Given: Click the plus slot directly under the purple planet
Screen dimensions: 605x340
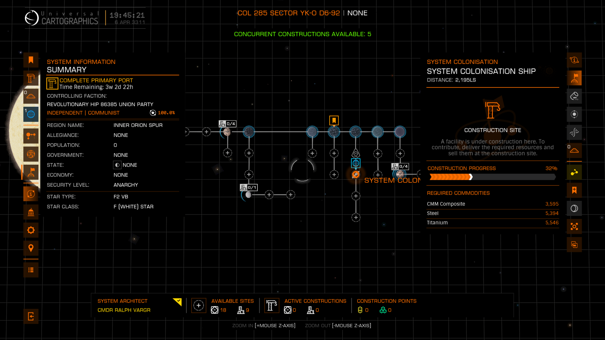Looking at the screenshot, I should tap(400, 153).
